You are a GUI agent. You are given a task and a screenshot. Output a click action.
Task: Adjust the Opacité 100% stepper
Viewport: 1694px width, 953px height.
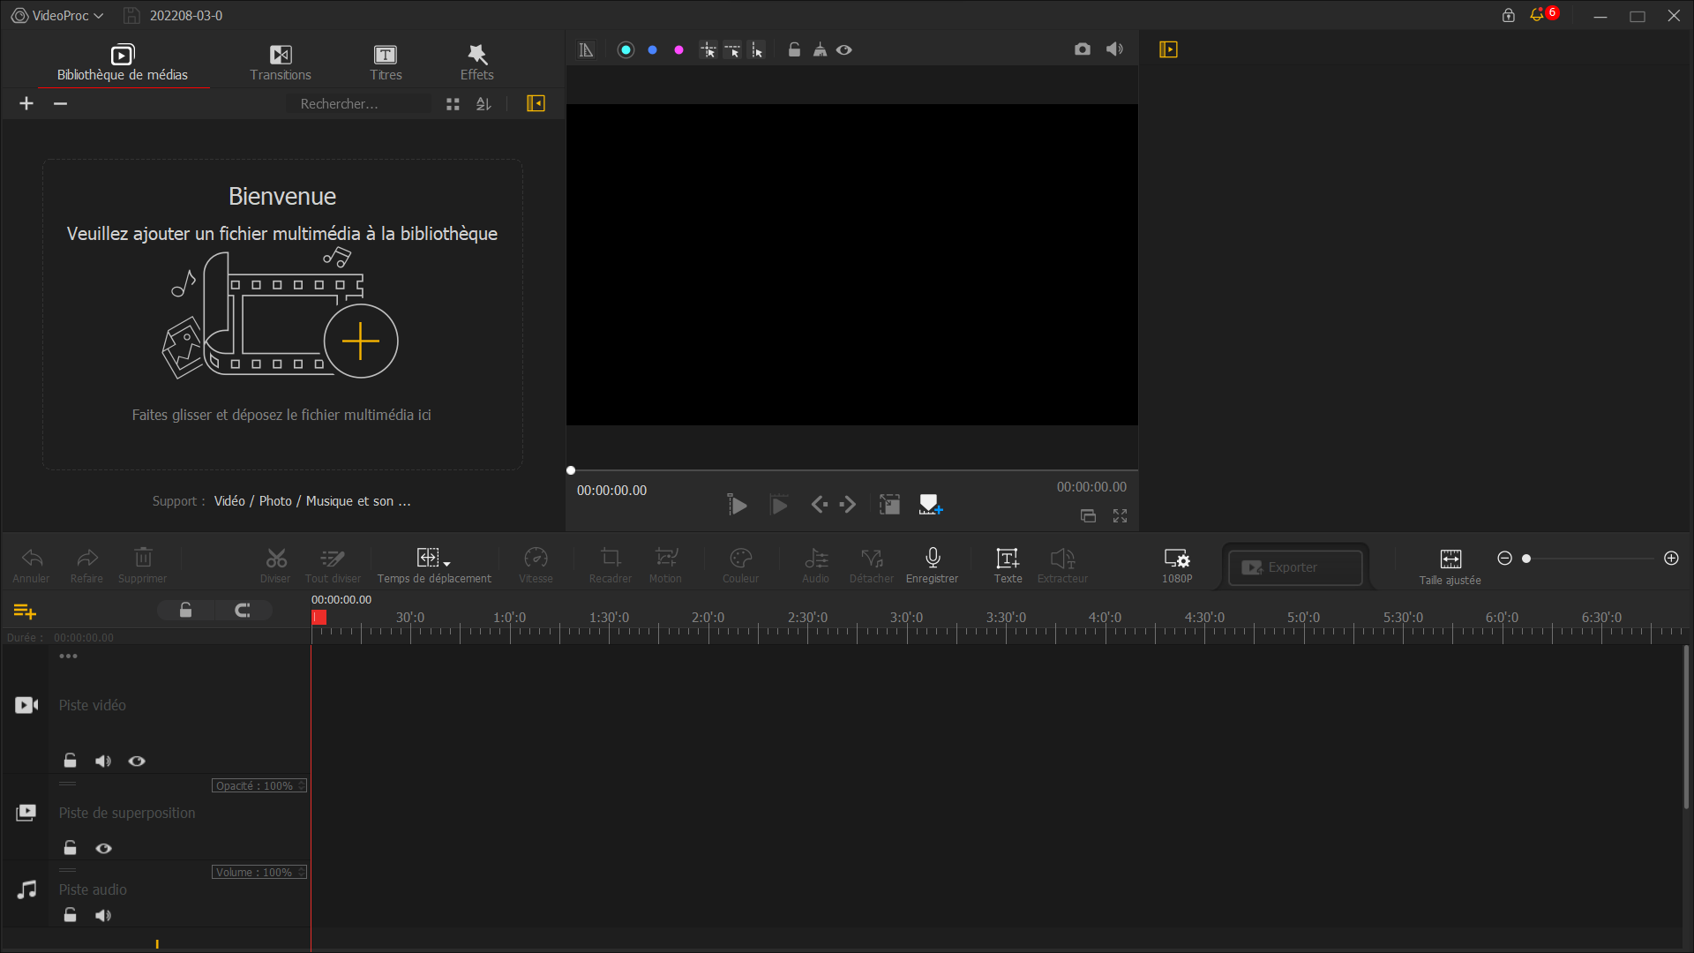[302, 785]
